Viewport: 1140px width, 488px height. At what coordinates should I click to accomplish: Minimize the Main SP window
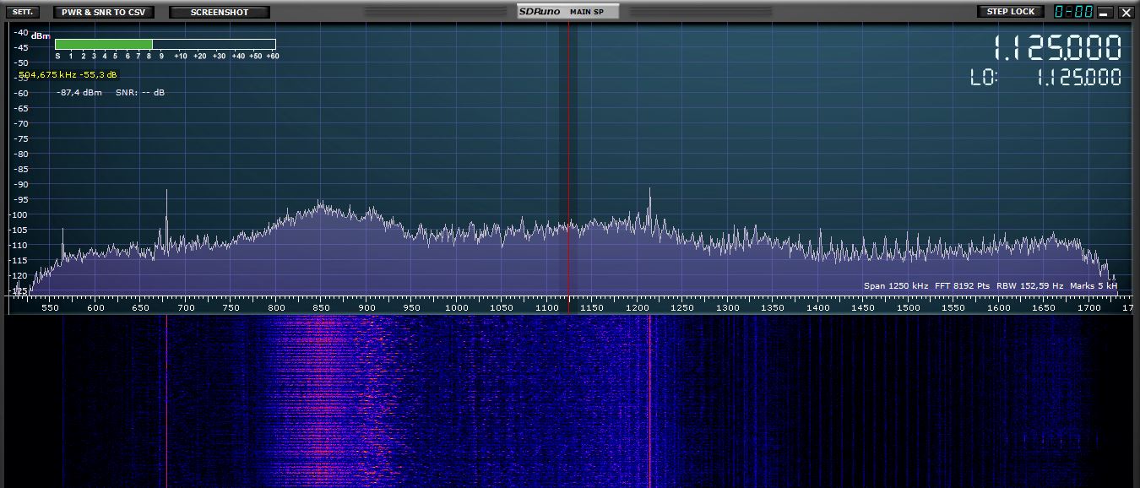1105,13
